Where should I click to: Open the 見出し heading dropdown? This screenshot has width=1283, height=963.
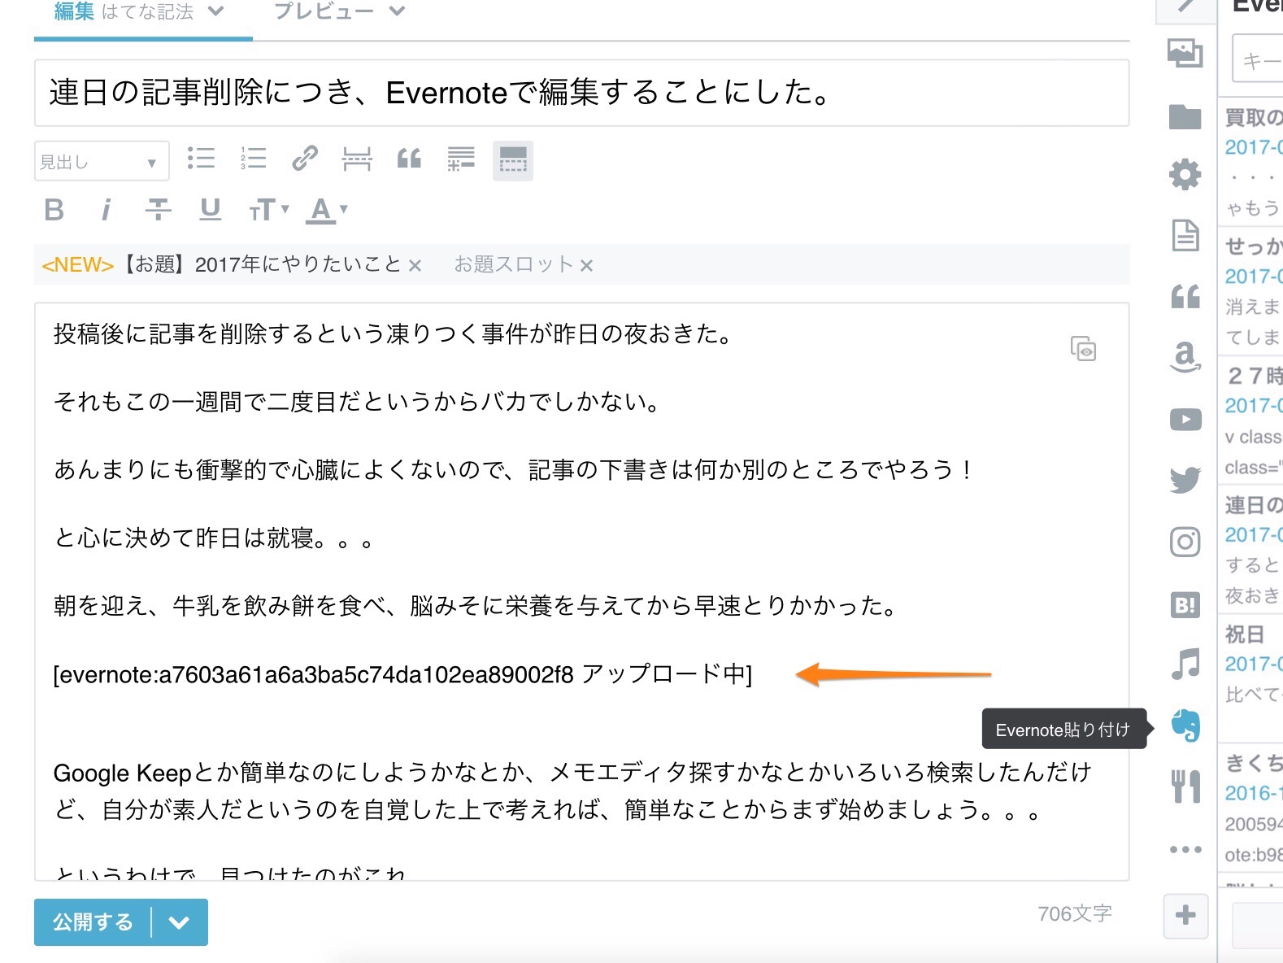tap(102, 161)
